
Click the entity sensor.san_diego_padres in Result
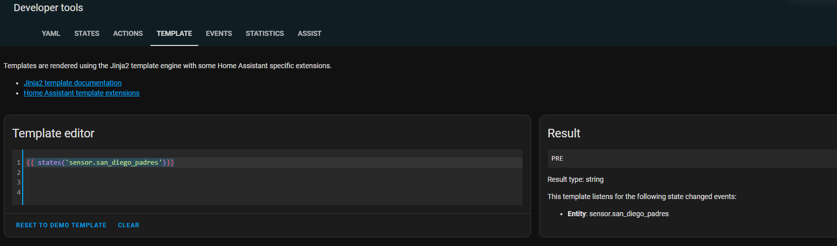point(629,214)
